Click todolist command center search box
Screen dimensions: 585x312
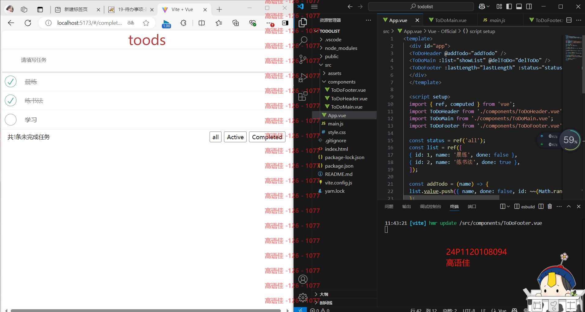click(x=421, y=6)
